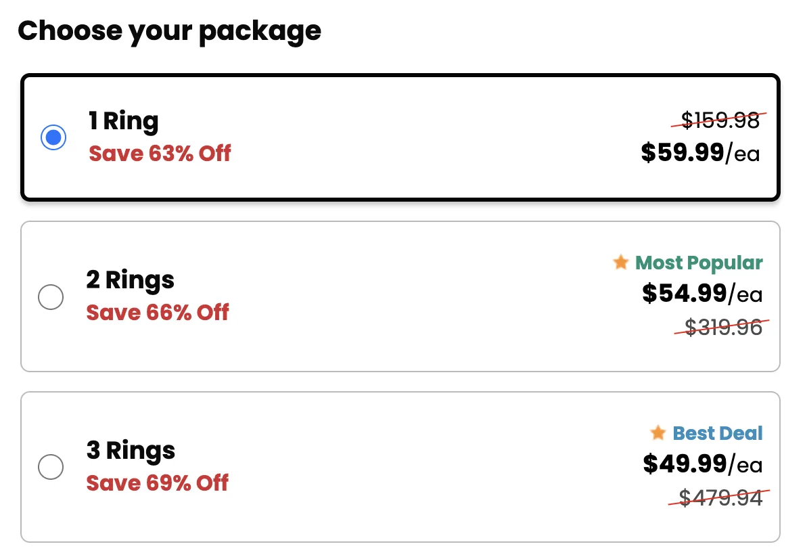This screenshot has height=559, width=805.
Task: Click the crossed-out $319.96 price
Action: 723,328
